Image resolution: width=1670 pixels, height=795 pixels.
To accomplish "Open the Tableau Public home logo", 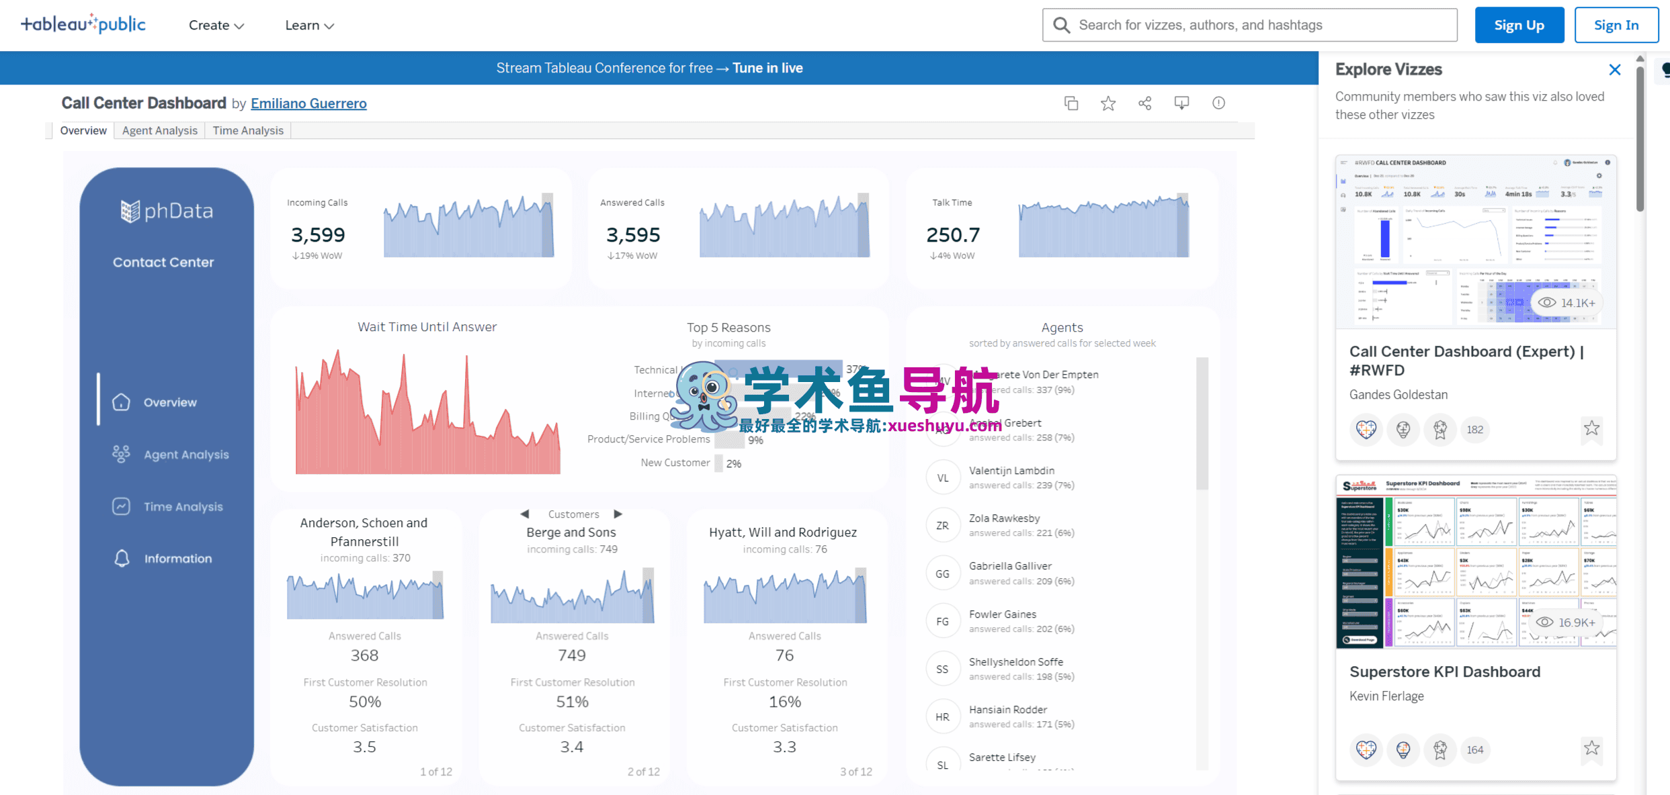I will coord(83,25).
